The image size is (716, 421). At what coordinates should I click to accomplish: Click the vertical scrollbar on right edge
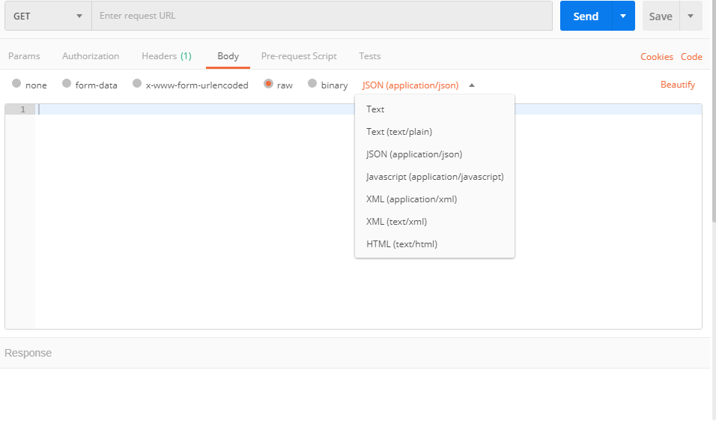point(714,111)
